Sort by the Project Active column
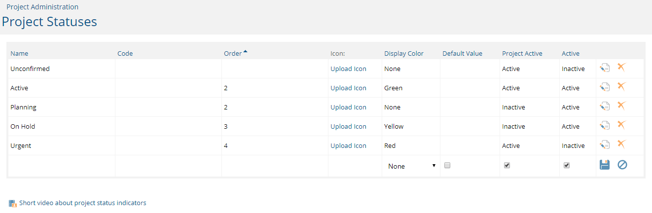The image size is (652, 213). coord(522,53)
